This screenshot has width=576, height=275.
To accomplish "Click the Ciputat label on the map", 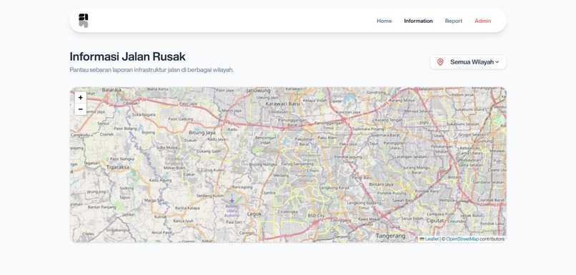I will coord(435,221).
